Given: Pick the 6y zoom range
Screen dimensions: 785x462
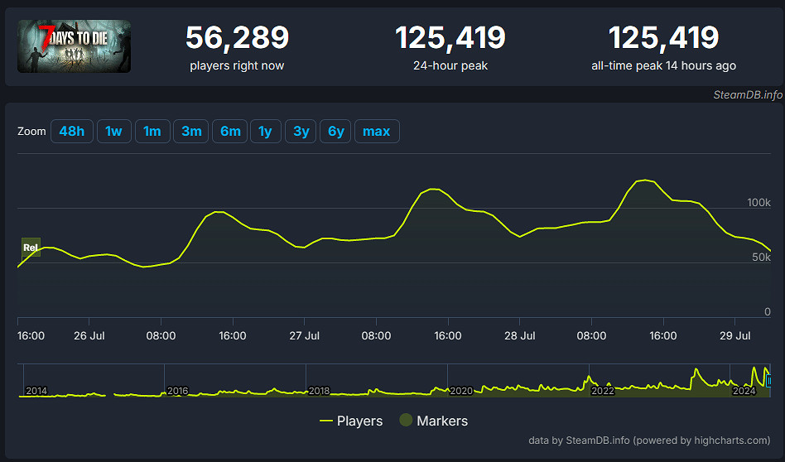Looking at the screenshot, I should (x=335, y=132).
